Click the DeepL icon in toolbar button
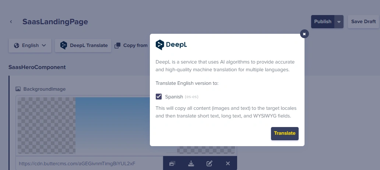Viewport: 380px width, 170px height. [x=63, y=45]
